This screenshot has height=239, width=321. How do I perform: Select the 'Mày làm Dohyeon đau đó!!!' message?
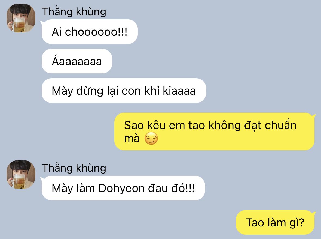click(123, 188)
